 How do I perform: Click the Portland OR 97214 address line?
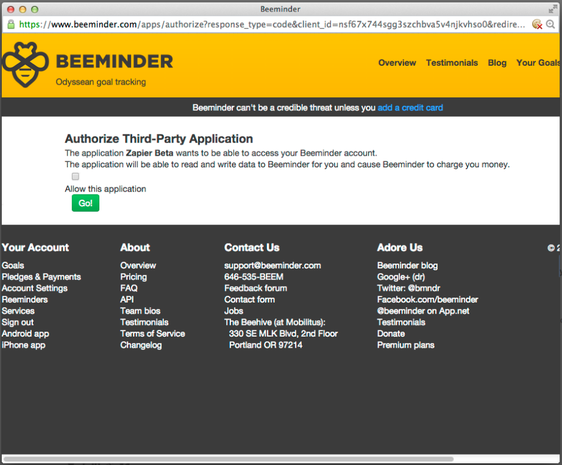pyautogui.click(x=266, y=345)
